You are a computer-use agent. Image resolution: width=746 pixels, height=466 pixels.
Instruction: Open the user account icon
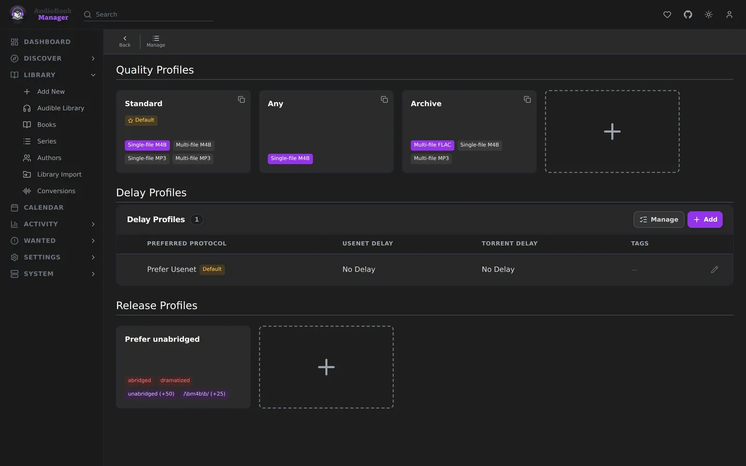click(x=729, y=14)
